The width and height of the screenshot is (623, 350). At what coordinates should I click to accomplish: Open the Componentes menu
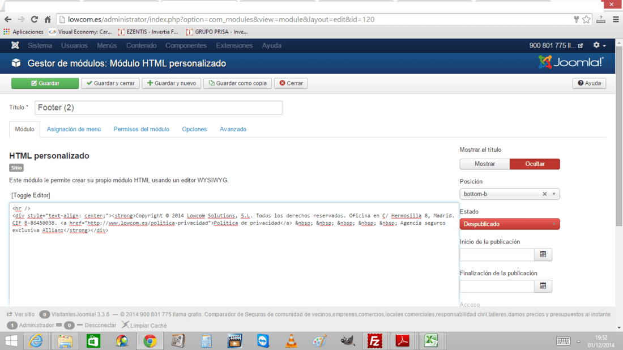click(x=186, y=45)
